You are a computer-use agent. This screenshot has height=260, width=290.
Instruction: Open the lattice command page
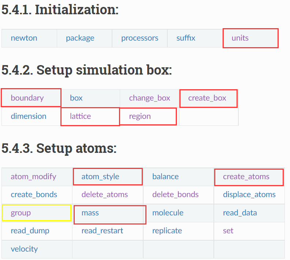click(80, 116)
